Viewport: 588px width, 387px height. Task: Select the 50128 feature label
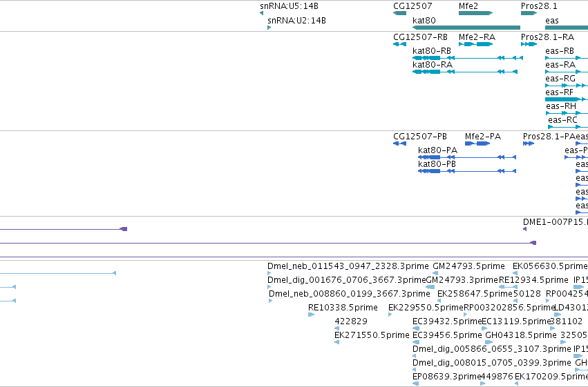pos(527,294)
